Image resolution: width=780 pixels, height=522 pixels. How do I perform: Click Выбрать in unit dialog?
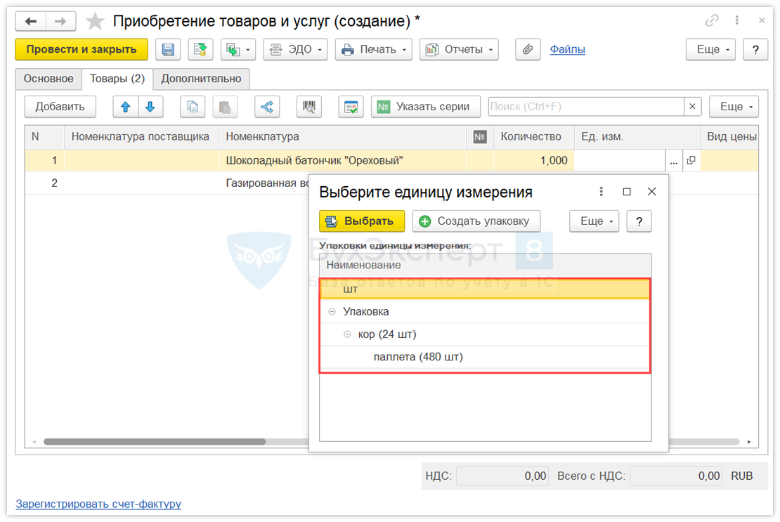pyautogui.click(x=362, y=221)
